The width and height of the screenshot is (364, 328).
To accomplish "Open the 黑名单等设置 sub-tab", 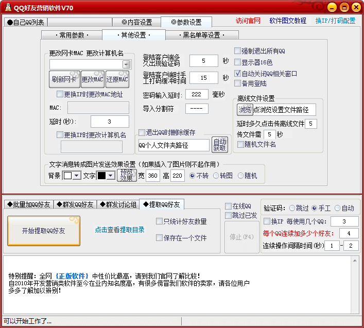I will [x=202, y=36].
